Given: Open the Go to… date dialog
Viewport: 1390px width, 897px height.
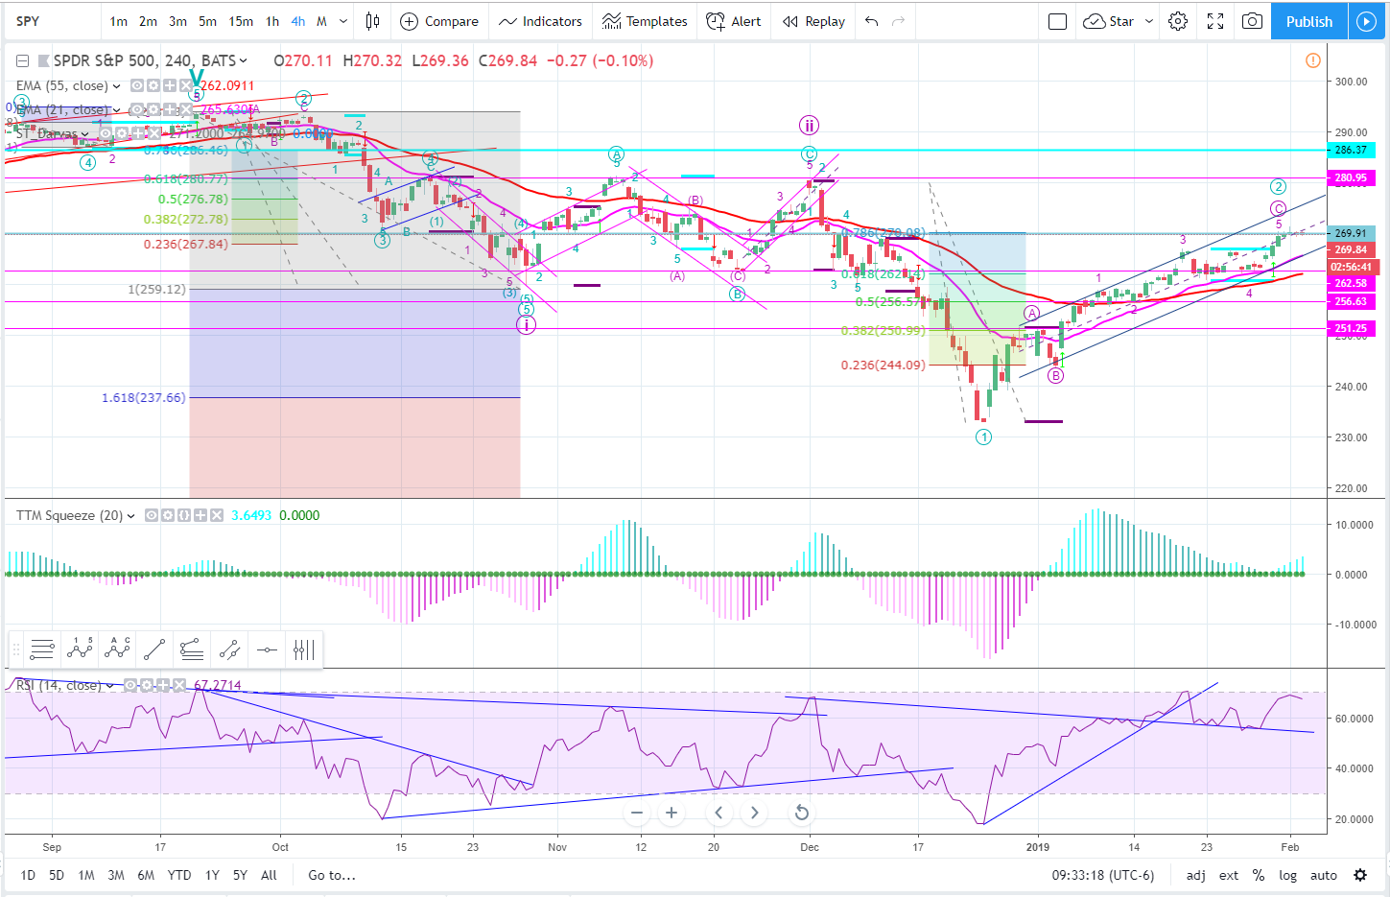Looking at the screenshot, I should tap(332, 875).
